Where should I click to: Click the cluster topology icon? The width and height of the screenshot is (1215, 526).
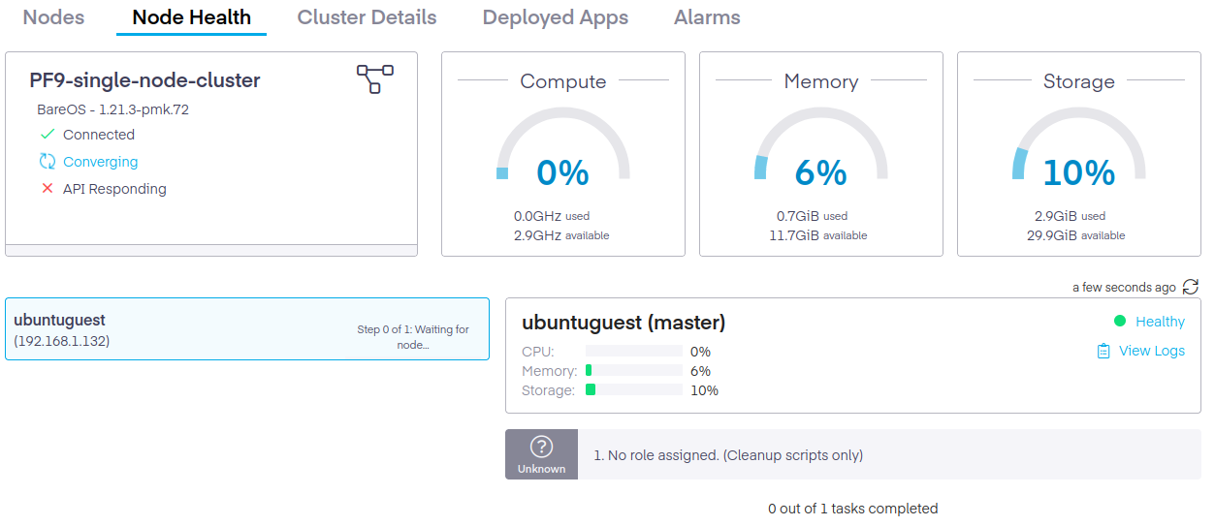[375, 79]
